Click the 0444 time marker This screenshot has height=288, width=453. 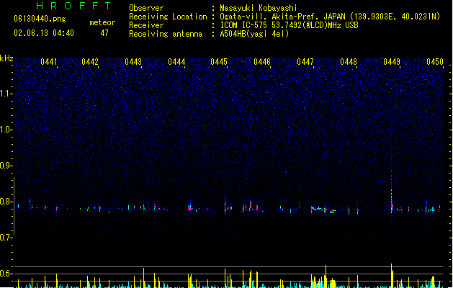click(176, 62)
